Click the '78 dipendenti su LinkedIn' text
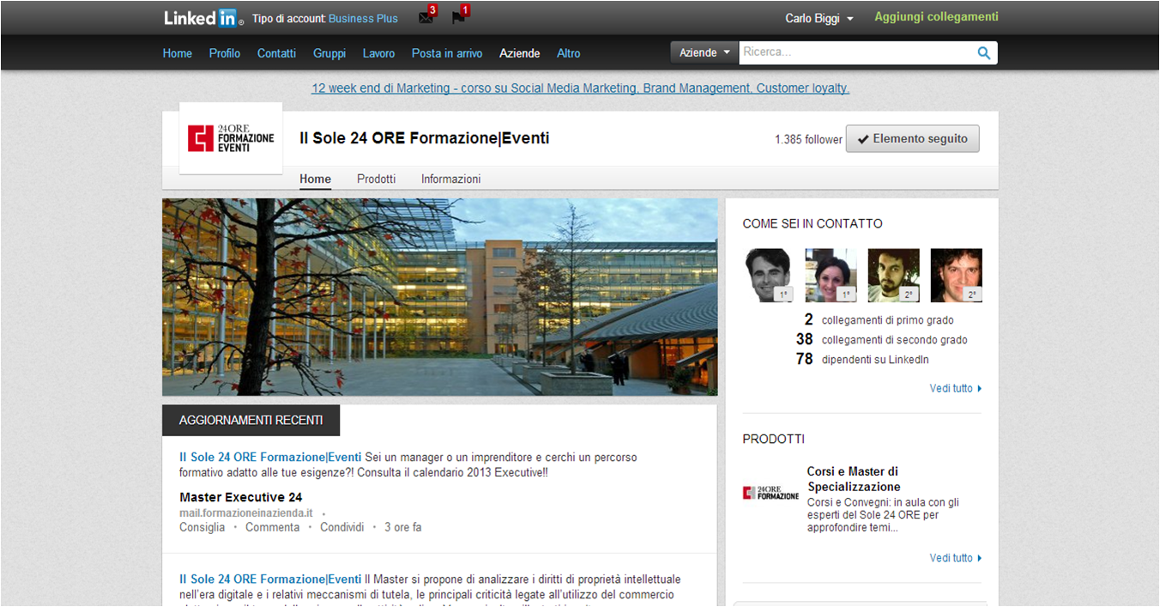This screenshot has width=1160, height=607. pos(862,360)
